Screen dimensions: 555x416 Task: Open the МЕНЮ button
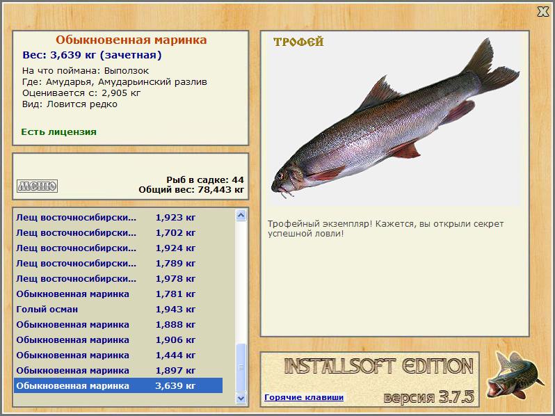tap(37, 186)
